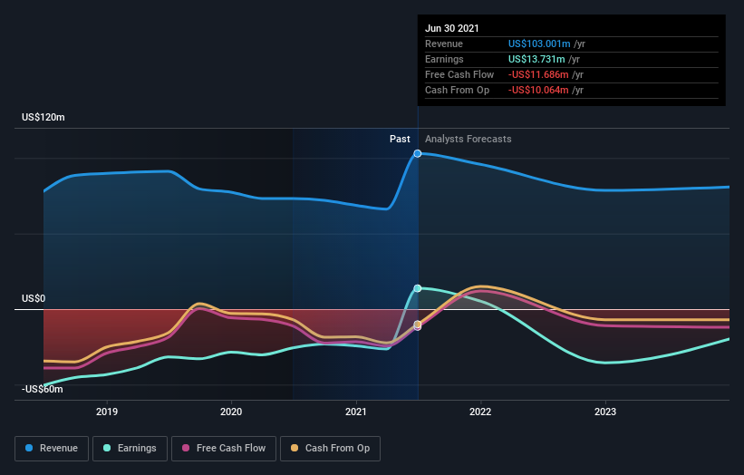The width and height of the screenshot is (744, 475).
Task: Click the Earnings data point marker at Jun 2021
Action: coord(418,288)
